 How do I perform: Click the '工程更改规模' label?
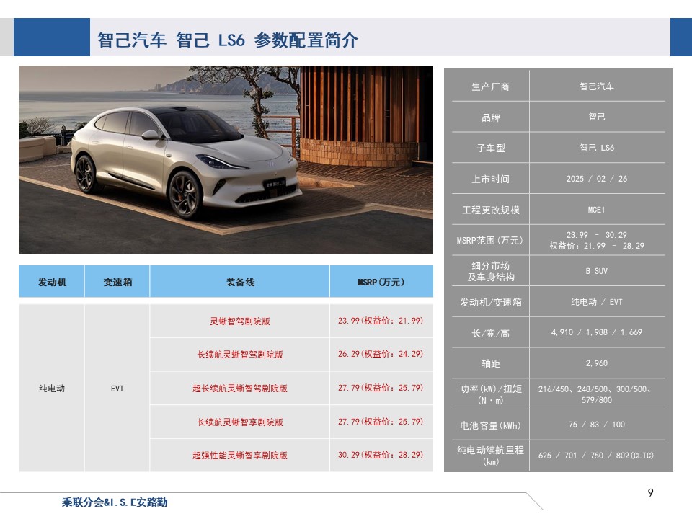point(490,210)
